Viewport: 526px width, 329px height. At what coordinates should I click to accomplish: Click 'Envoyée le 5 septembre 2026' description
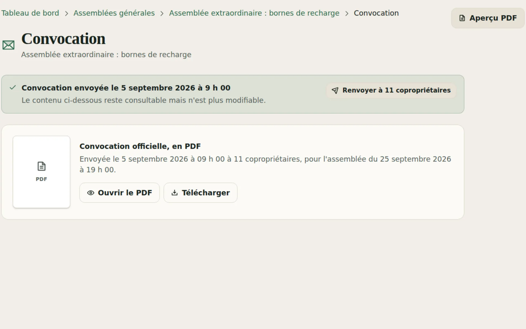265,164
